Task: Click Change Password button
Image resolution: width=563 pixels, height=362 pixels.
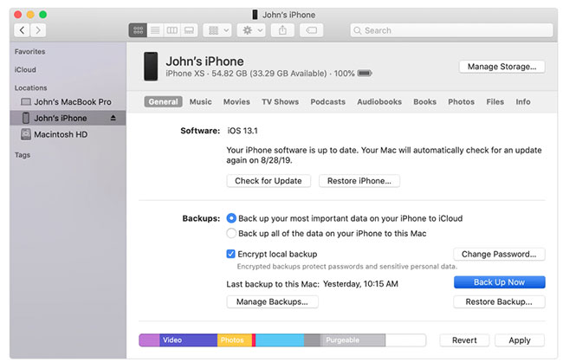Action: tap(499, 254)
